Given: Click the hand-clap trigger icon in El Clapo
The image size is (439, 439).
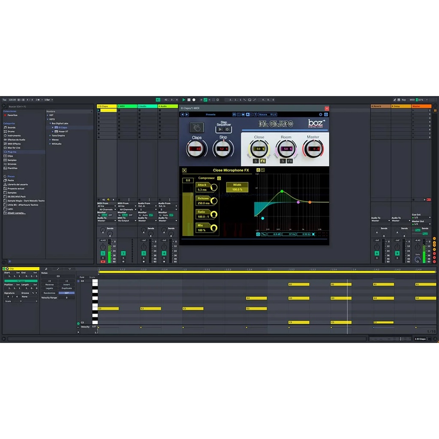Looking at the screenshot, I should point(197,128).
